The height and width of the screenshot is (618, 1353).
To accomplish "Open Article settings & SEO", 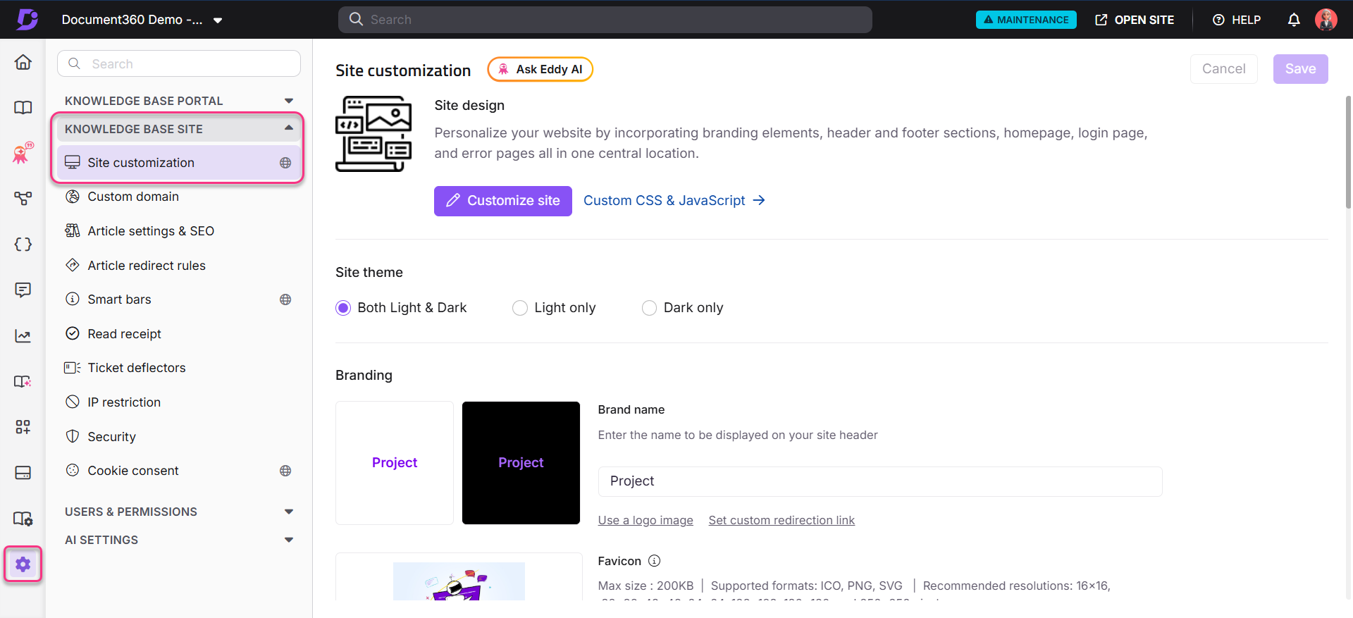I will pyautogui.click(x=178, y=231).
